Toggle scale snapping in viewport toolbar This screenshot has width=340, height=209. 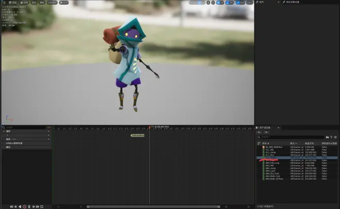pos(238,3)
